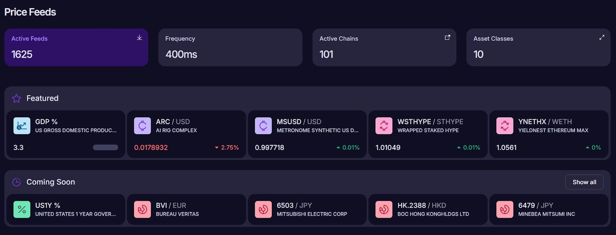The height and width of the screenshot is (235, 616).
Task: Click the GDP % gray progress bar
Action: tap(105, 147)
